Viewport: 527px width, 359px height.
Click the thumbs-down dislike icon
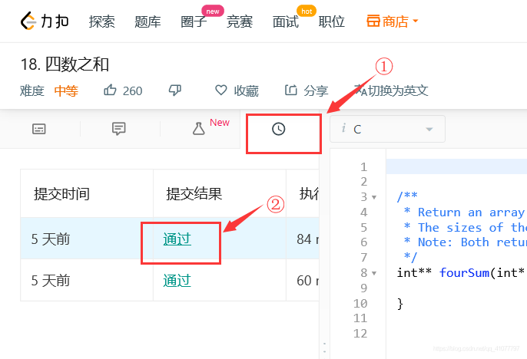(x=175, y=91)
